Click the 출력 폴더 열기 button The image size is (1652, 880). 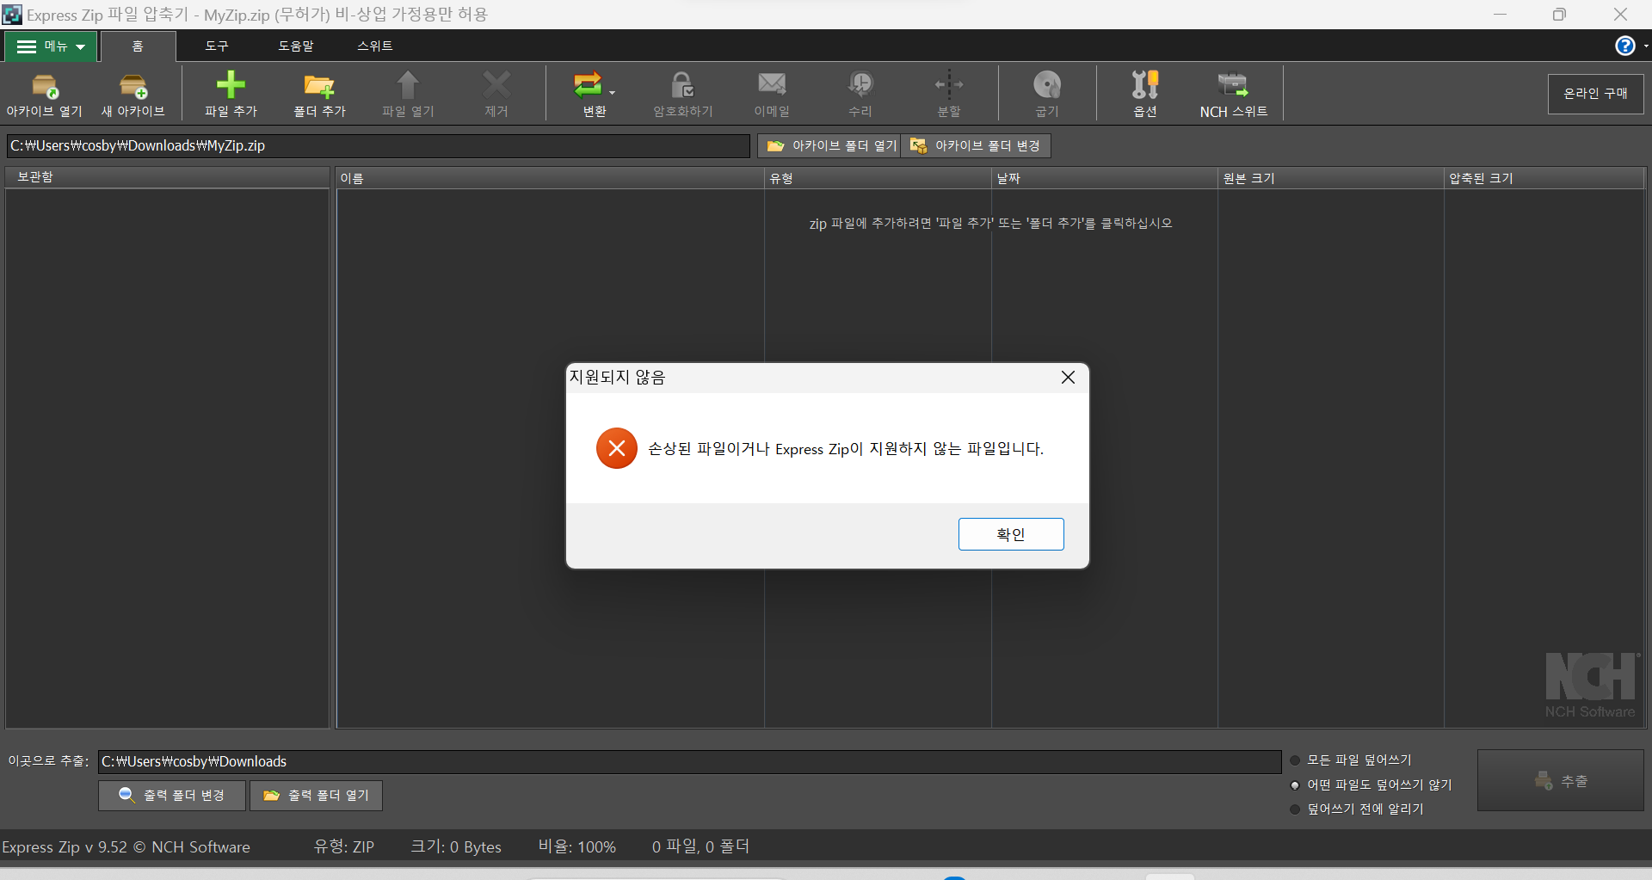pos(316,796)
